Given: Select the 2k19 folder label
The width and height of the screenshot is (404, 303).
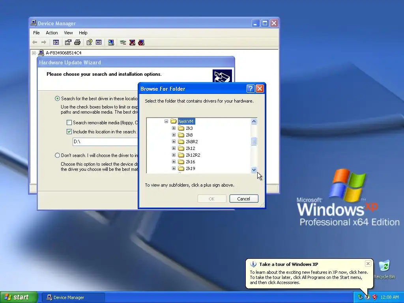Looking at the screenshot, I should [191, 168].
